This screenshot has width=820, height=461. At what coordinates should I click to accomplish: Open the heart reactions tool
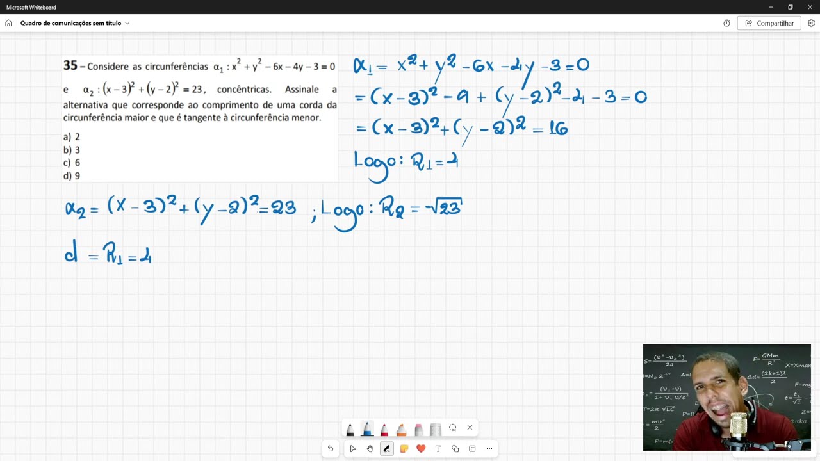click(x=421, y=449)
